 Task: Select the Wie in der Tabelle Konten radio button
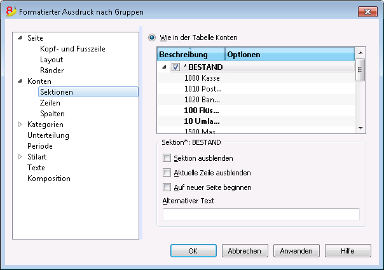click(152, 37)
